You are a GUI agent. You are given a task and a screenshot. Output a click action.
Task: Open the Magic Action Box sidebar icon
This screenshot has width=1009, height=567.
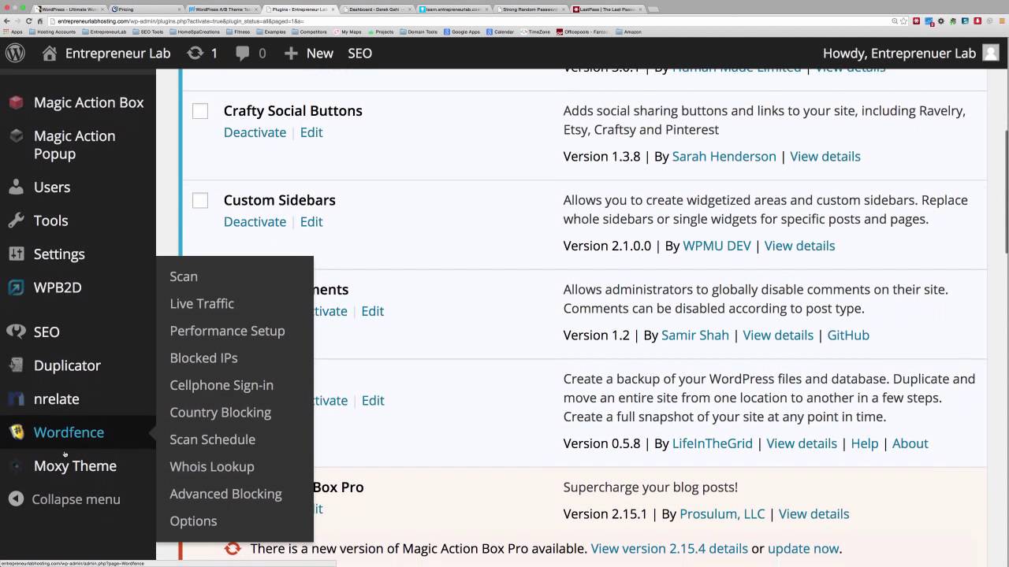[x=16, y=102]
